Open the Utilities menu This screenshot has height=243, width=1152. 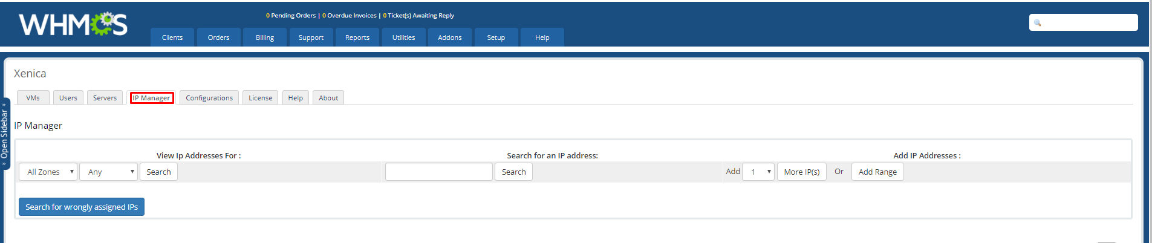pos(403,37)
